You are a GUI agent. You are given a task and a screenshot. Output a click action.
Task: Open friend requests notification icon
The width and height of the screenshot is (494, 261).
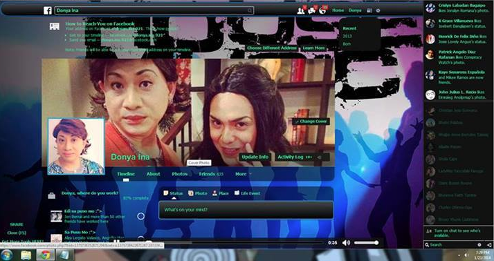(301, 10)
